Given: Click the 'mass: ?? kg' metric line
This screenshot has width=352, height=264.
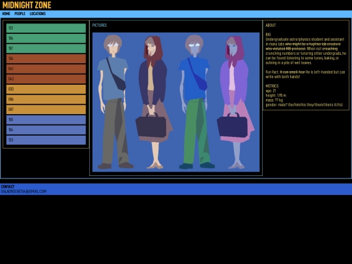Looking at the screenshot, I should coord(274,100).
